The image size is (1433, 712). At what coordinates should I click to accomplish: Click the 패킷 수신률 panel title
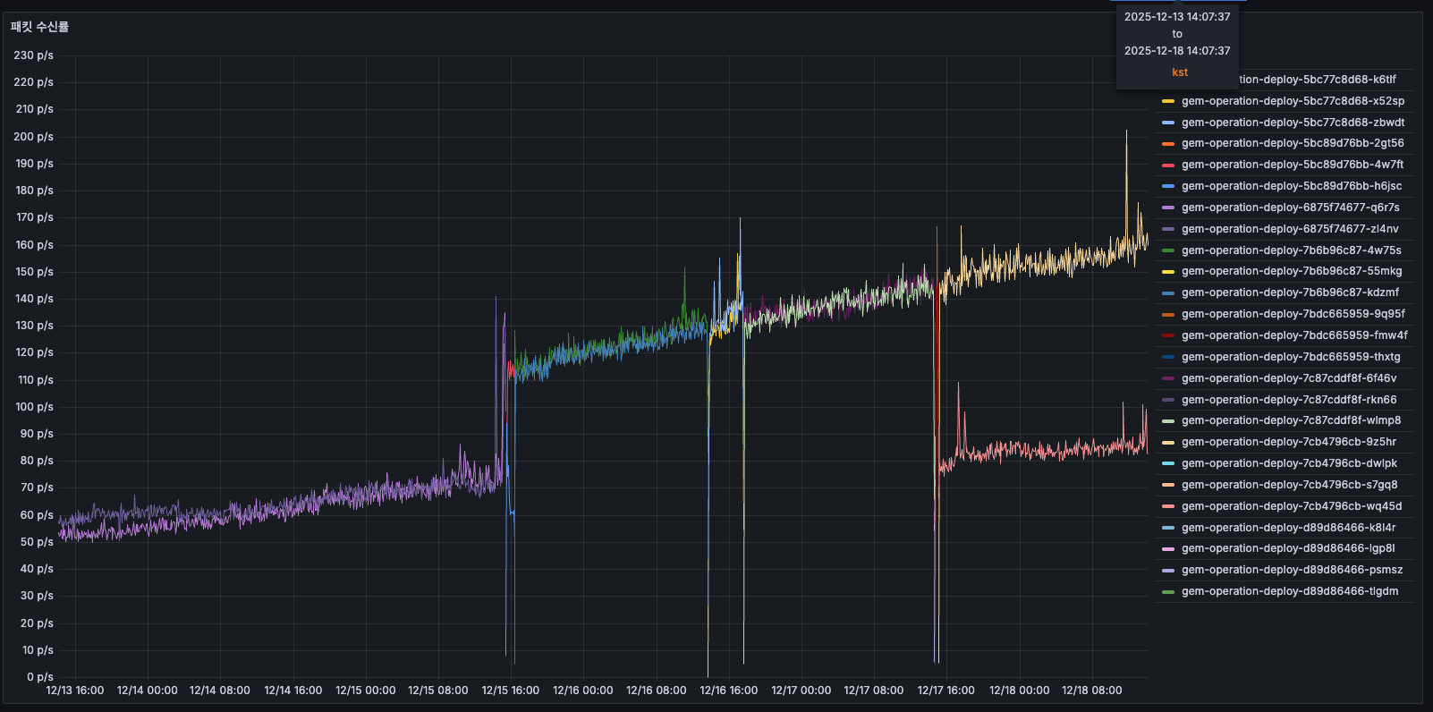39,27
